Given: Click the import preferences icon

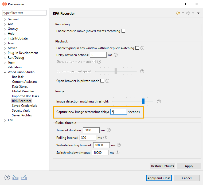Looking at the screenshot, I should tap(15, 178).
